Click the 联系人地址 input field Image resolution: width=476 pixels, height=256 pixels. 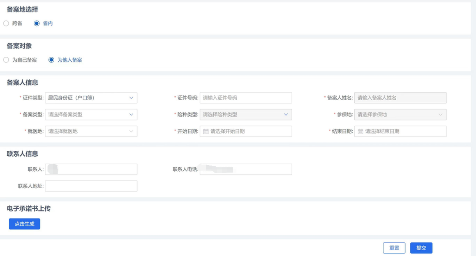coord(91,186)
